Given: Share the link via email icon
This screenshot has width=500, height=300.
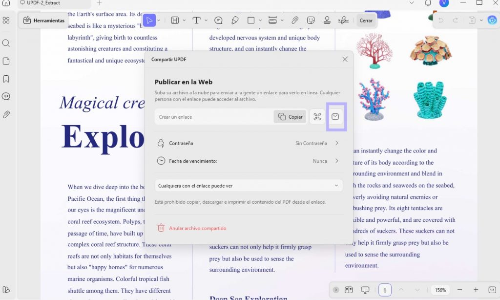Looking at the screenshot, I should (335, 116).
